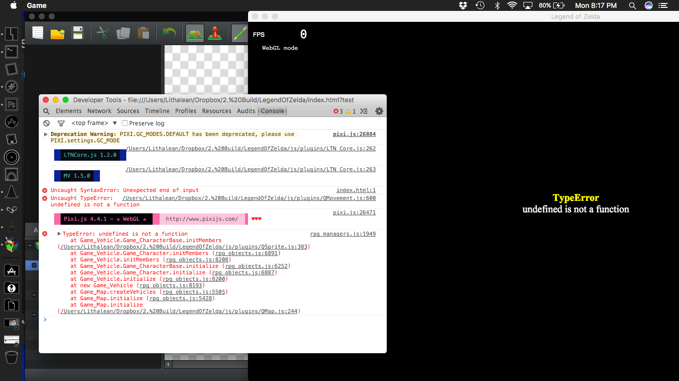Switch to the Elements tab

69,111
